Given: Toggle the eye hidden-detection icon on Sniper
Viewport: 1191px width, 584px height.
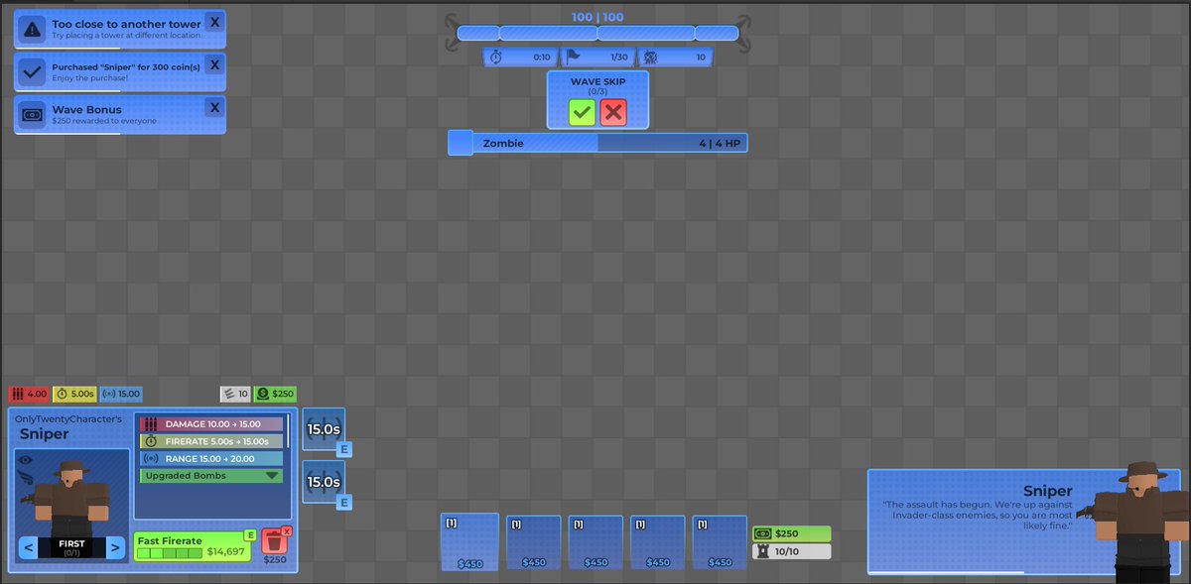Looking at the screenshot, I should (26, 460).
